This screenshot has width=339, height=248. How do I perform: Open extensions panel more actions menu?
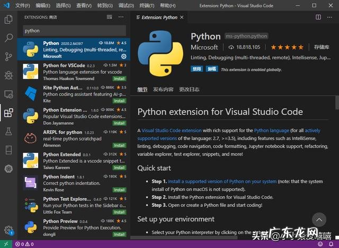pyautogui.click(x=121, y=17)
